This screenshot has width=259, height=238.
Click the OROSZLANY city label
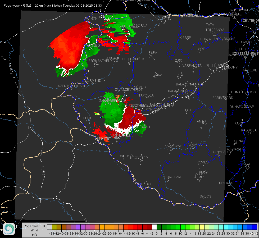210,39
